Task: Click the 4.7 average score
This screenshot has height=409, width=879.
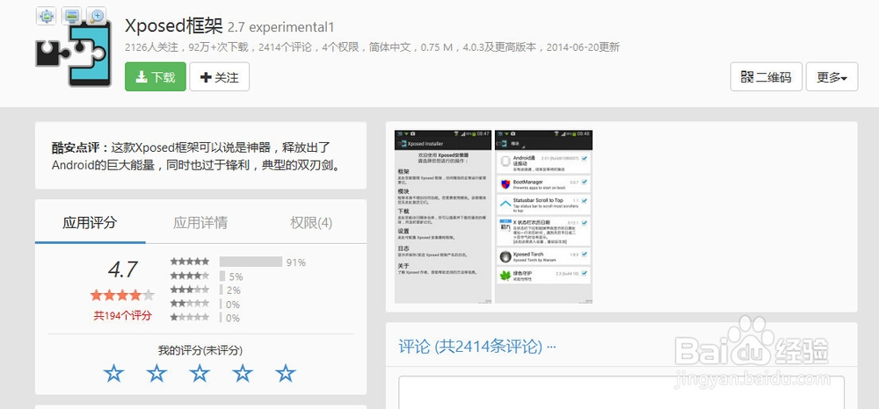Action: tap(123, 269)
